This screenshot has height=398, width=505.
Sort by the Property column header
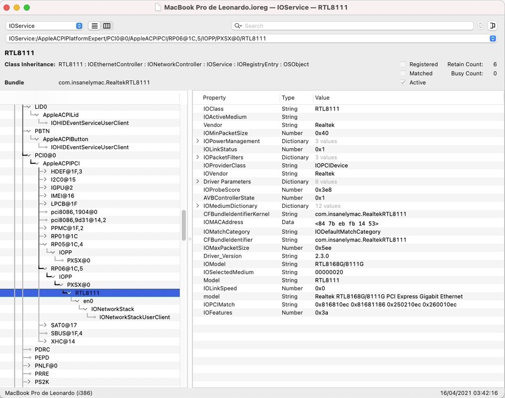tap(214, 97)
